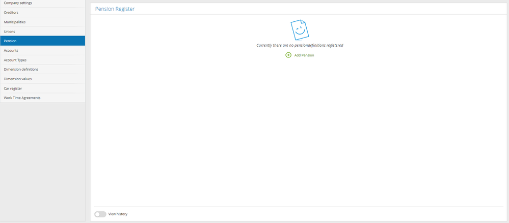
Task: Go to the Creditors section
Action: click(42, 12)
